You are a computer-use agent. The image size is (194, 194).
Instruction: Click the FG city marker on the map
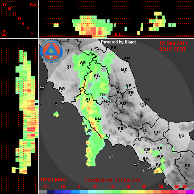(181, 137)
